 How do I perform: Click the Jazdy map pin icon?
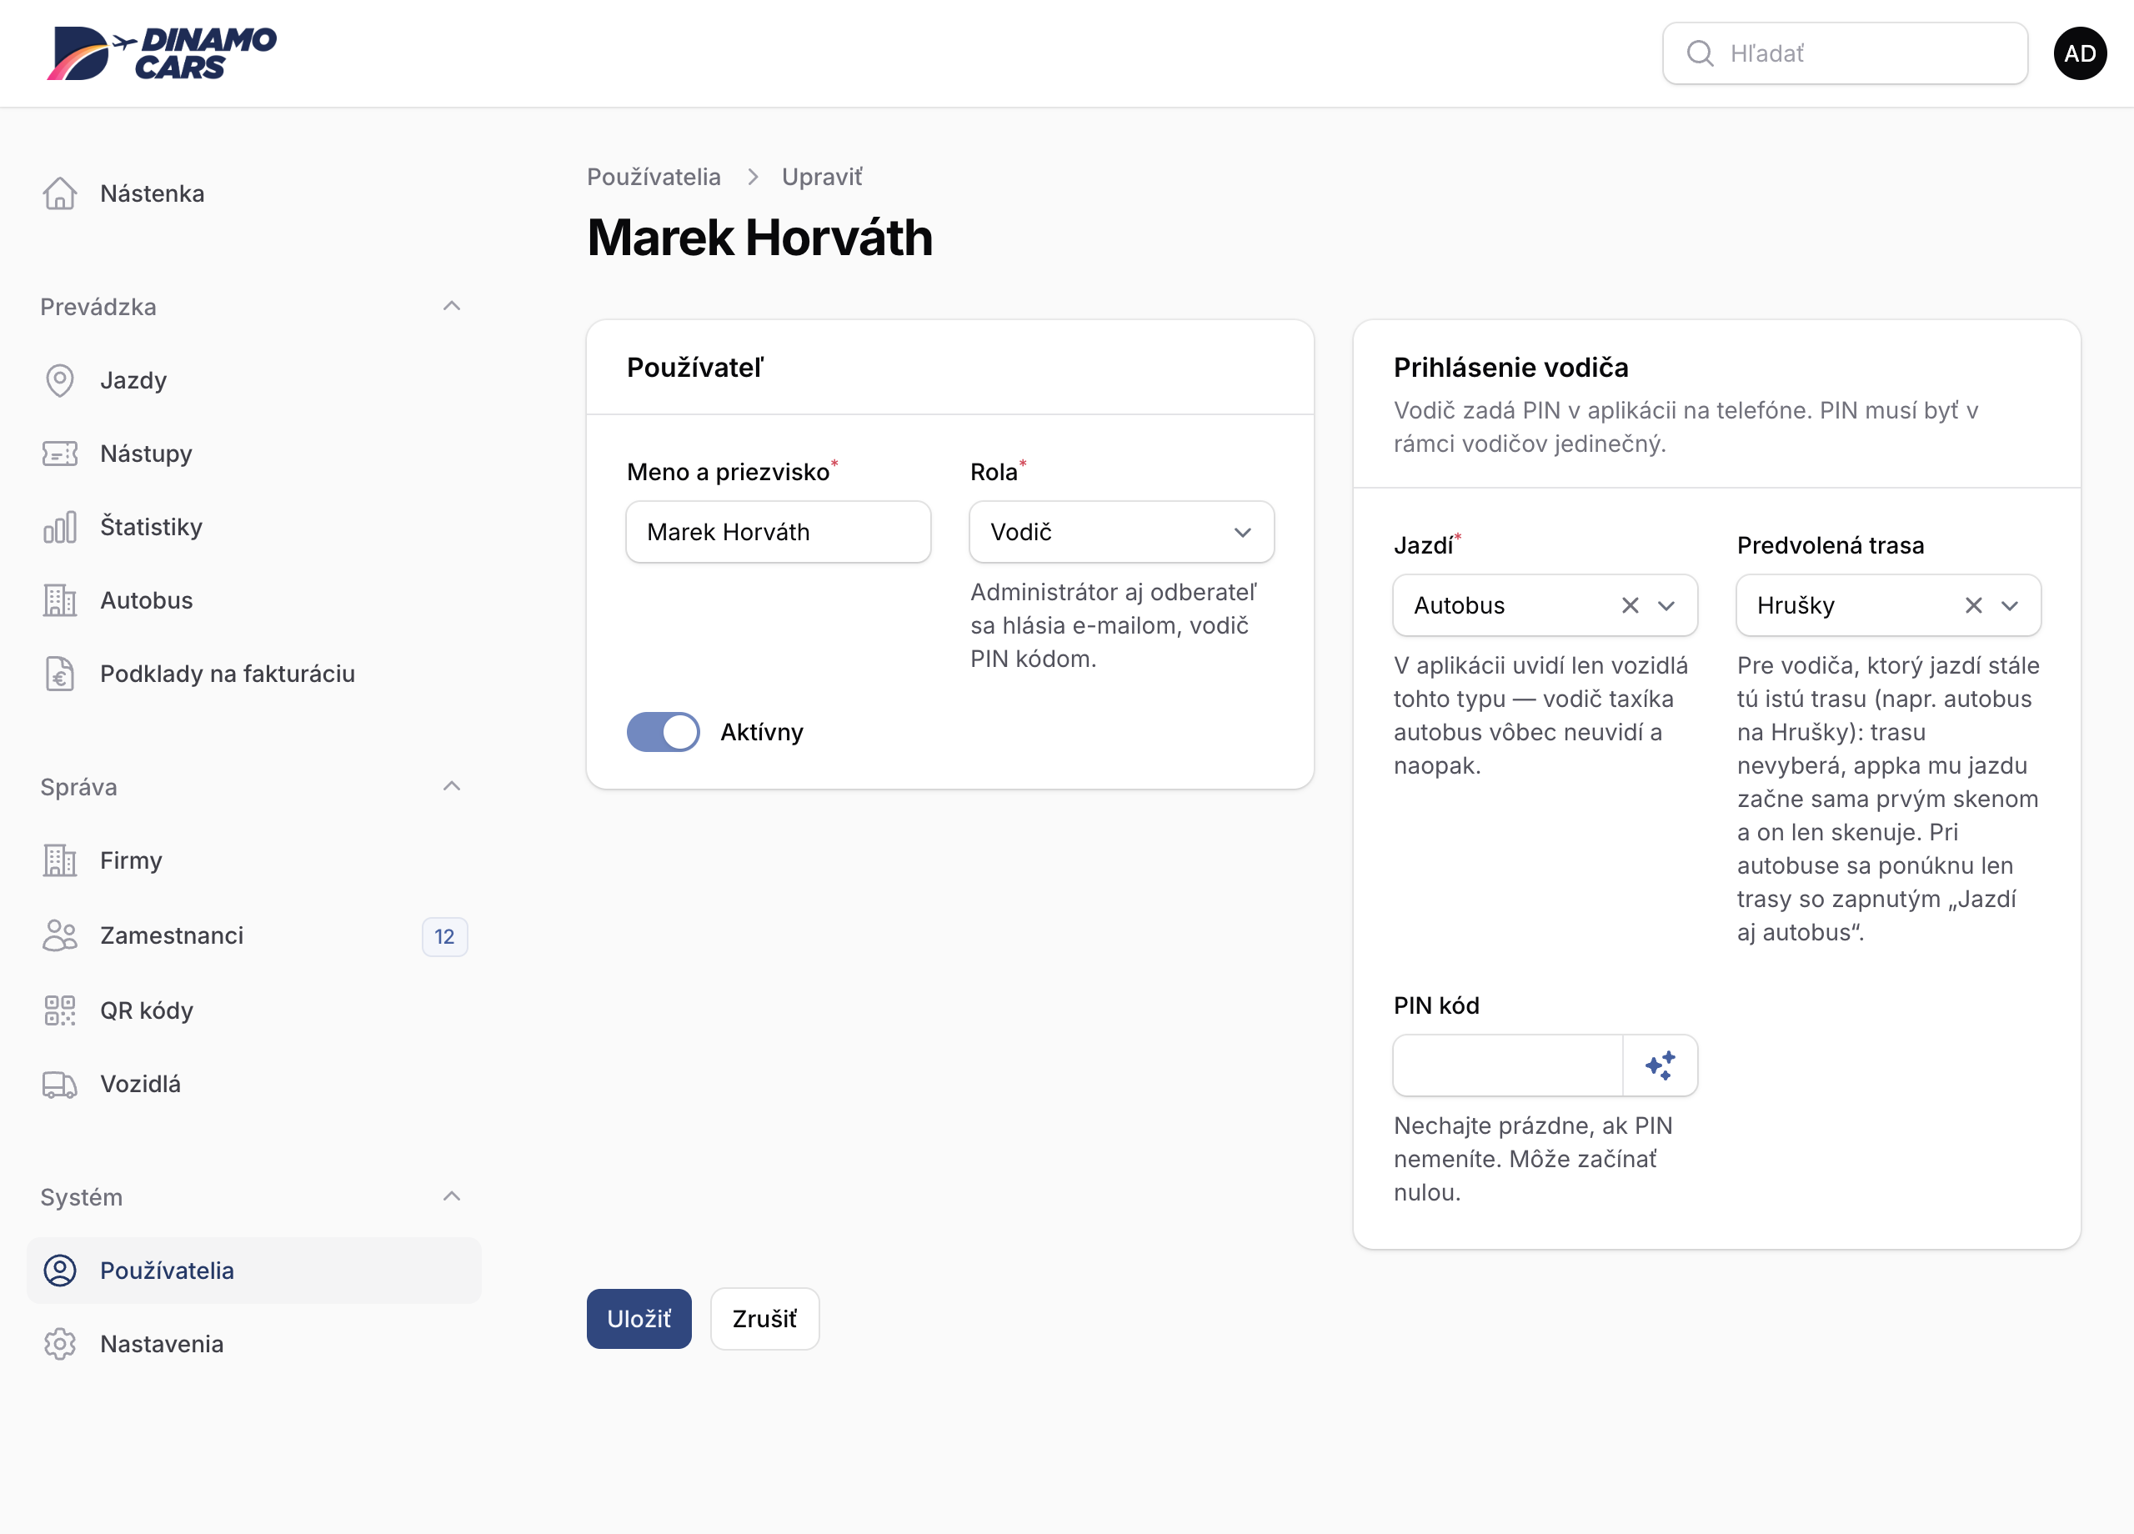pyautogui.click(x=59, y=380)
